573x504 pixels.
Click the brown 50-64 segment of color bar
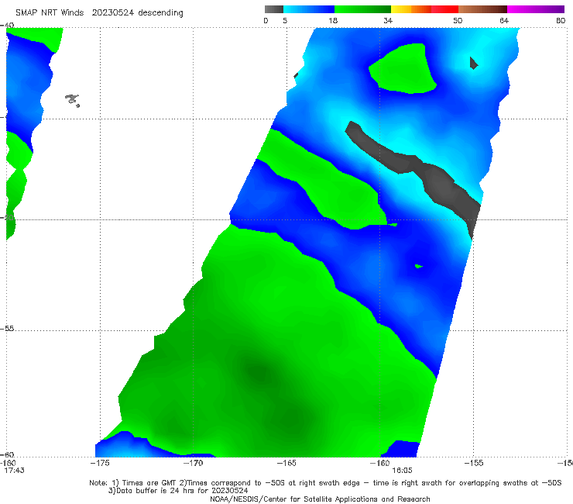[x=482, y=9]
